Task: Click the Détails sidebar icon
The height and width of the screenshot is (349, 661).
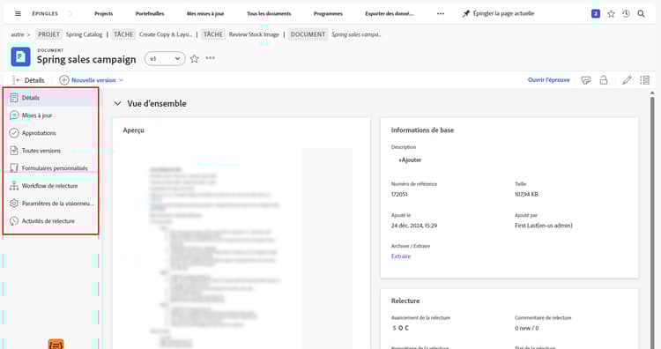Action: [14, 97]
